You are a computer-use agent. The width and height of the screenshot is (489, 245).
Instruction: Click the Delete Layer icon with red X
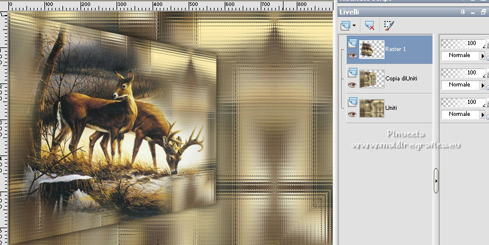(369, 26)
